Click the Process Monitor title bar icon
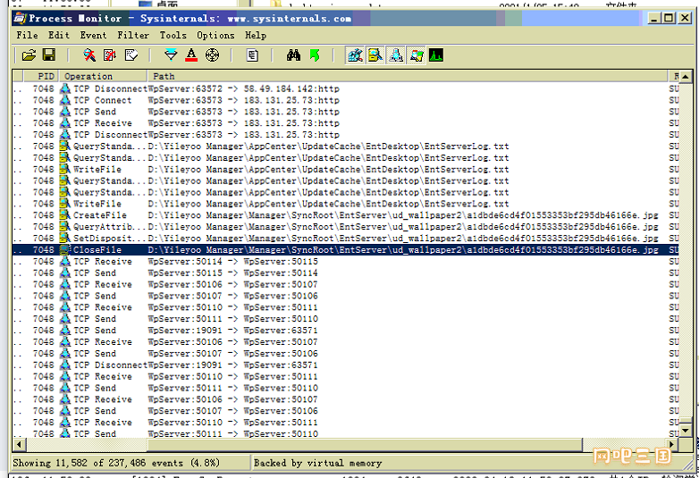 (20, 18)
